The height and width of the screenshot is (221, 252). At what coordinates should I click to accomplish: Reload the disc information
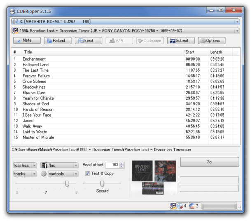58,40
